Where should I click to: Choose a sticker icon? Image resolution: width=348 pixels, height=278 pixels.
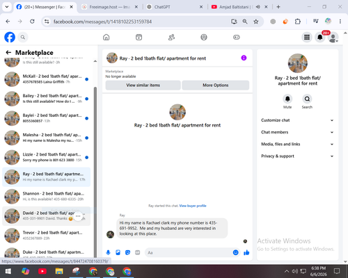pos(127,252)
